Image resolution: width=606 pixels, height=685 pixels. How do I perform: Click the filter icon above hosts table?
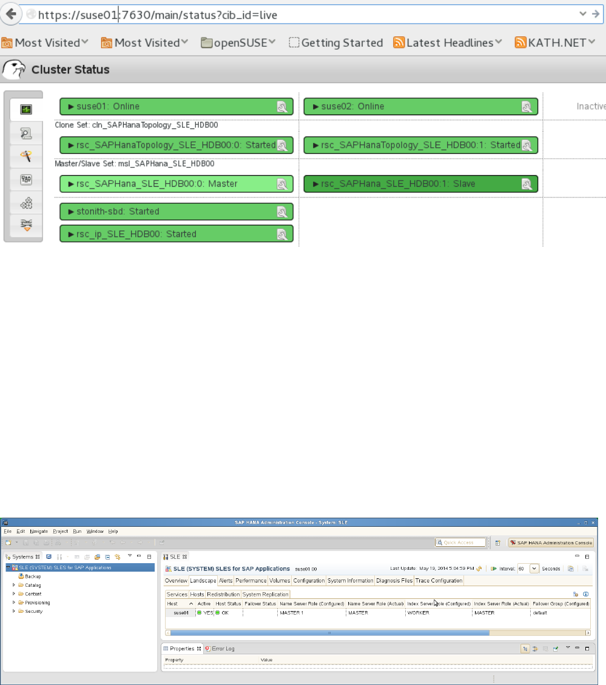(576, 594)
